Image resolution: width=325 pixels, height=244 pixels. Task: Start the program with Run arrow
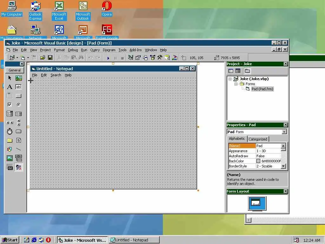(x=108, y=58)
